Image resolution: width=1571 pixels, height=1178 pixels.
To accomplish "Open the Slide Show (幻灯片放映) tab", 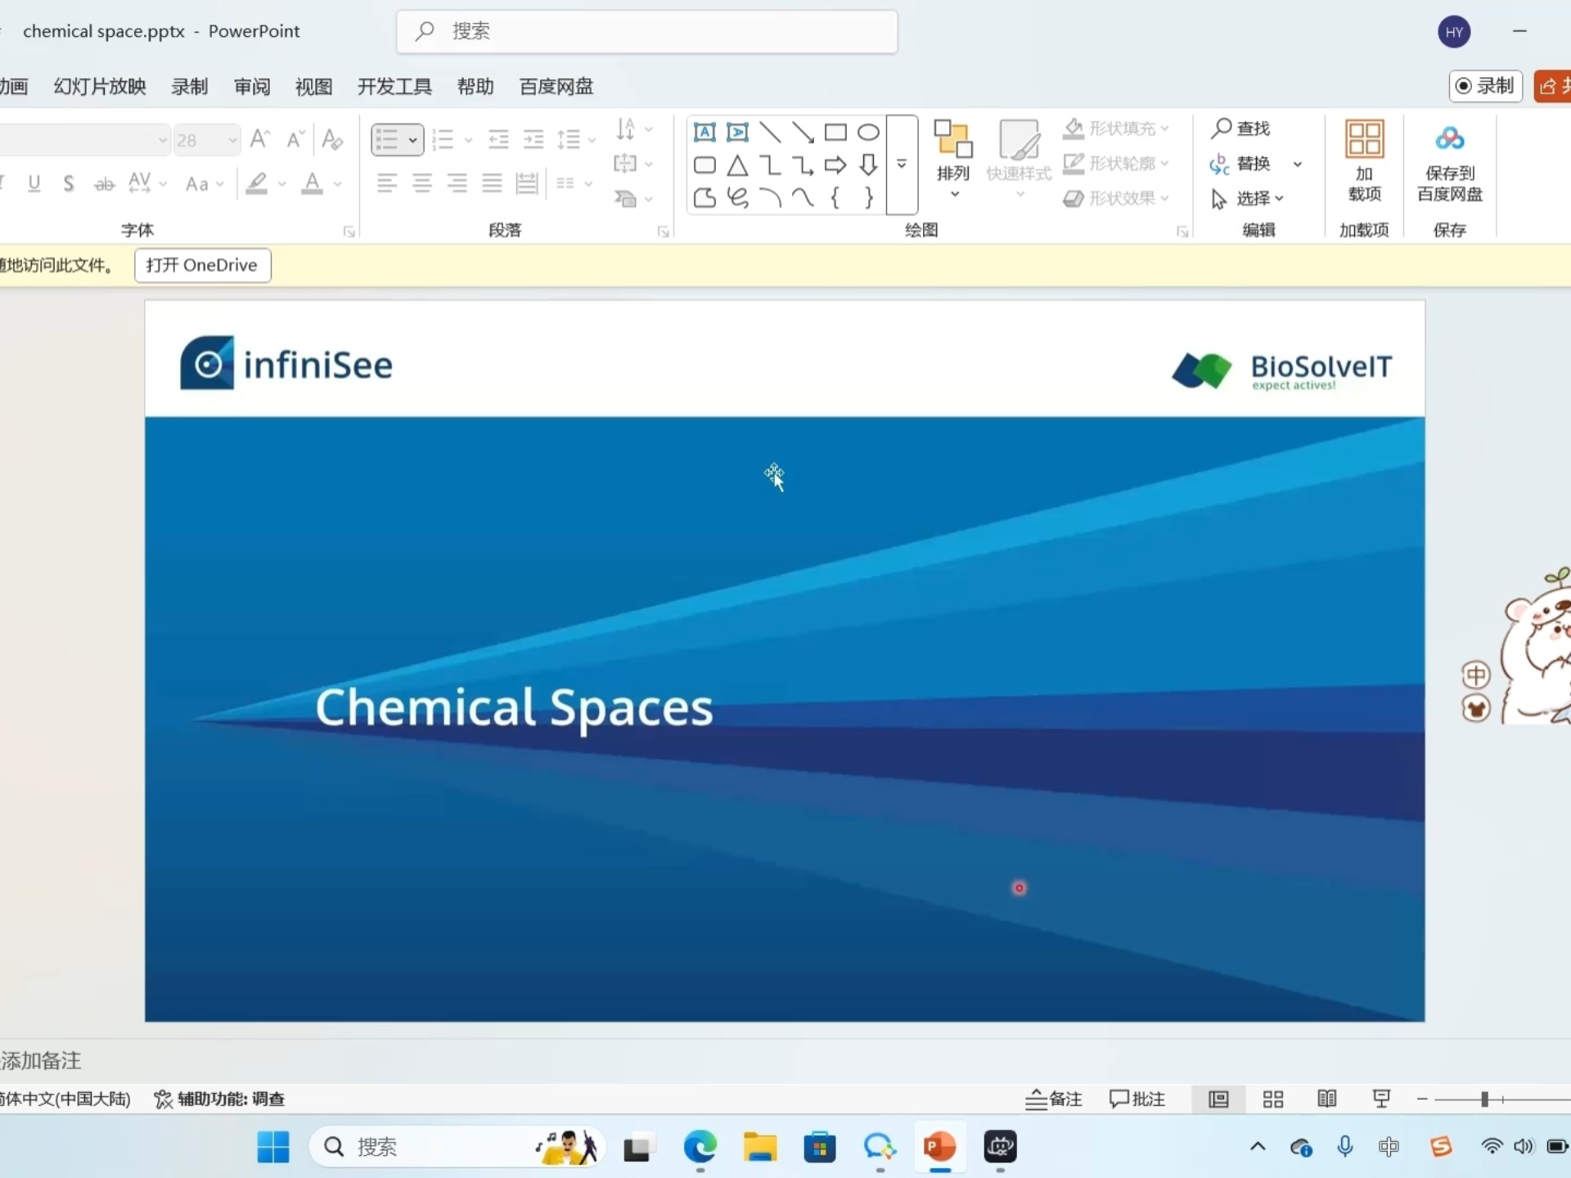I will (100, 87).
